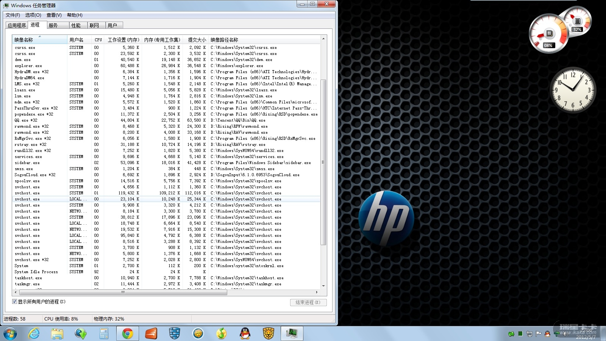The height and width of the screenshot is (341, 606).
Task: Sort by the 内存(专用工作集) column header
Action: click(x=162, y=40)
